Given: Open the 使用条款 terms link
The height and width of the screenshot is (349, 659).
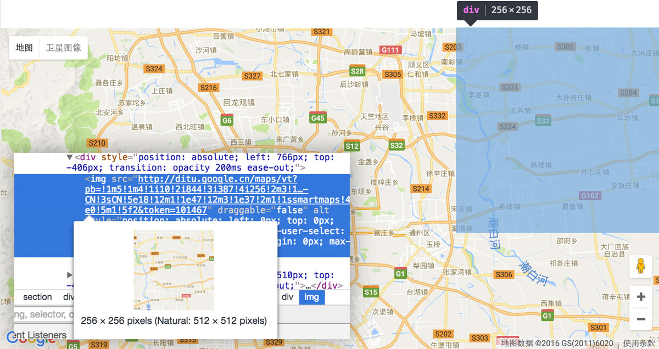Looking at the screenshot, I should (x=639, y=343).
